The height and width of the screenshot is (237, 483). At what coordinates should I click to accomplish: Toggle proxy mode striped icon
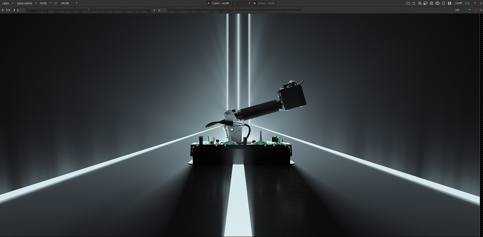[420, 3]
